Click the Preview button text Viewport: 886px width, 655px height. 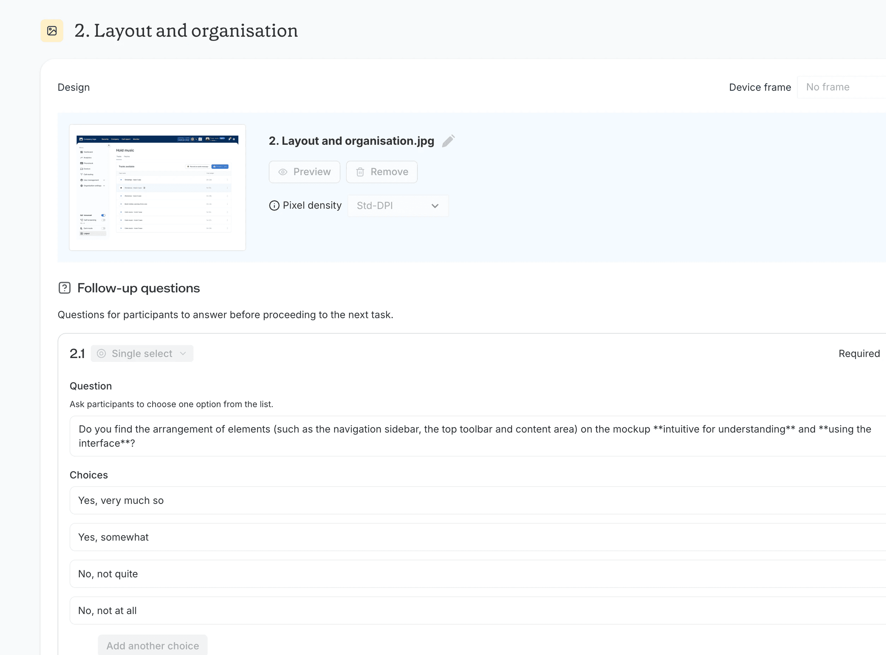pos(312,172)
